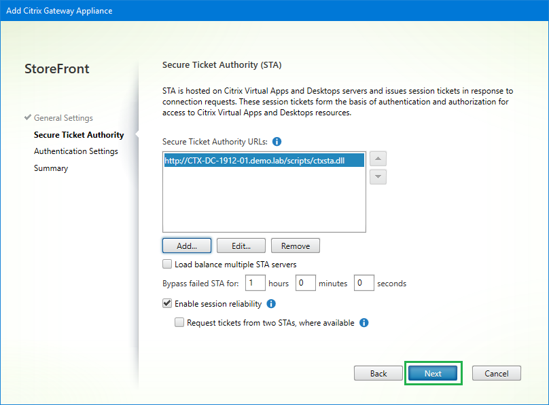The image size is (549, 405).
Task: Go Back to previous wizard page
Action: pyautogui.click(x=378, y=373)
